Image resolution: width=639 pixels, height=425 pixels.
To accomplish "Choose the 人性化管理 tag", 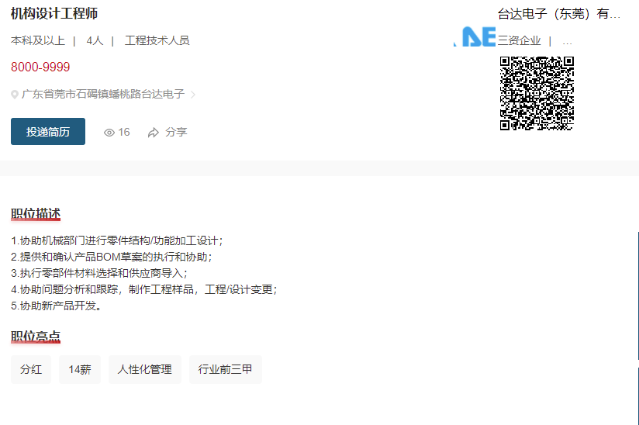I will (144, 370).
